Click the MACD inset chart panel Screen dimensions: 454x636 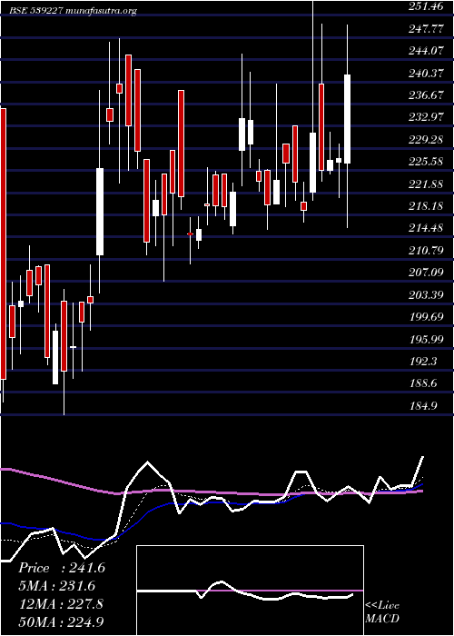[x=250, y=591]
